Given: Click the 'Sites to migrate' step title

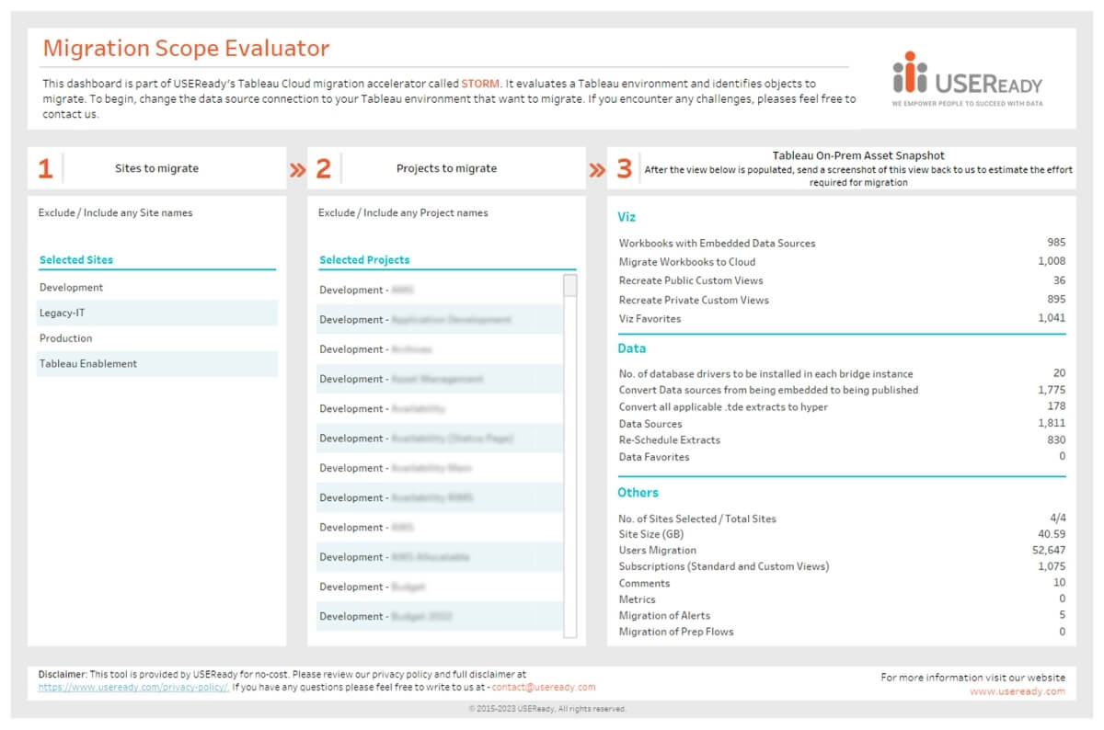Looking at the screenshot, I should [156, 168].
